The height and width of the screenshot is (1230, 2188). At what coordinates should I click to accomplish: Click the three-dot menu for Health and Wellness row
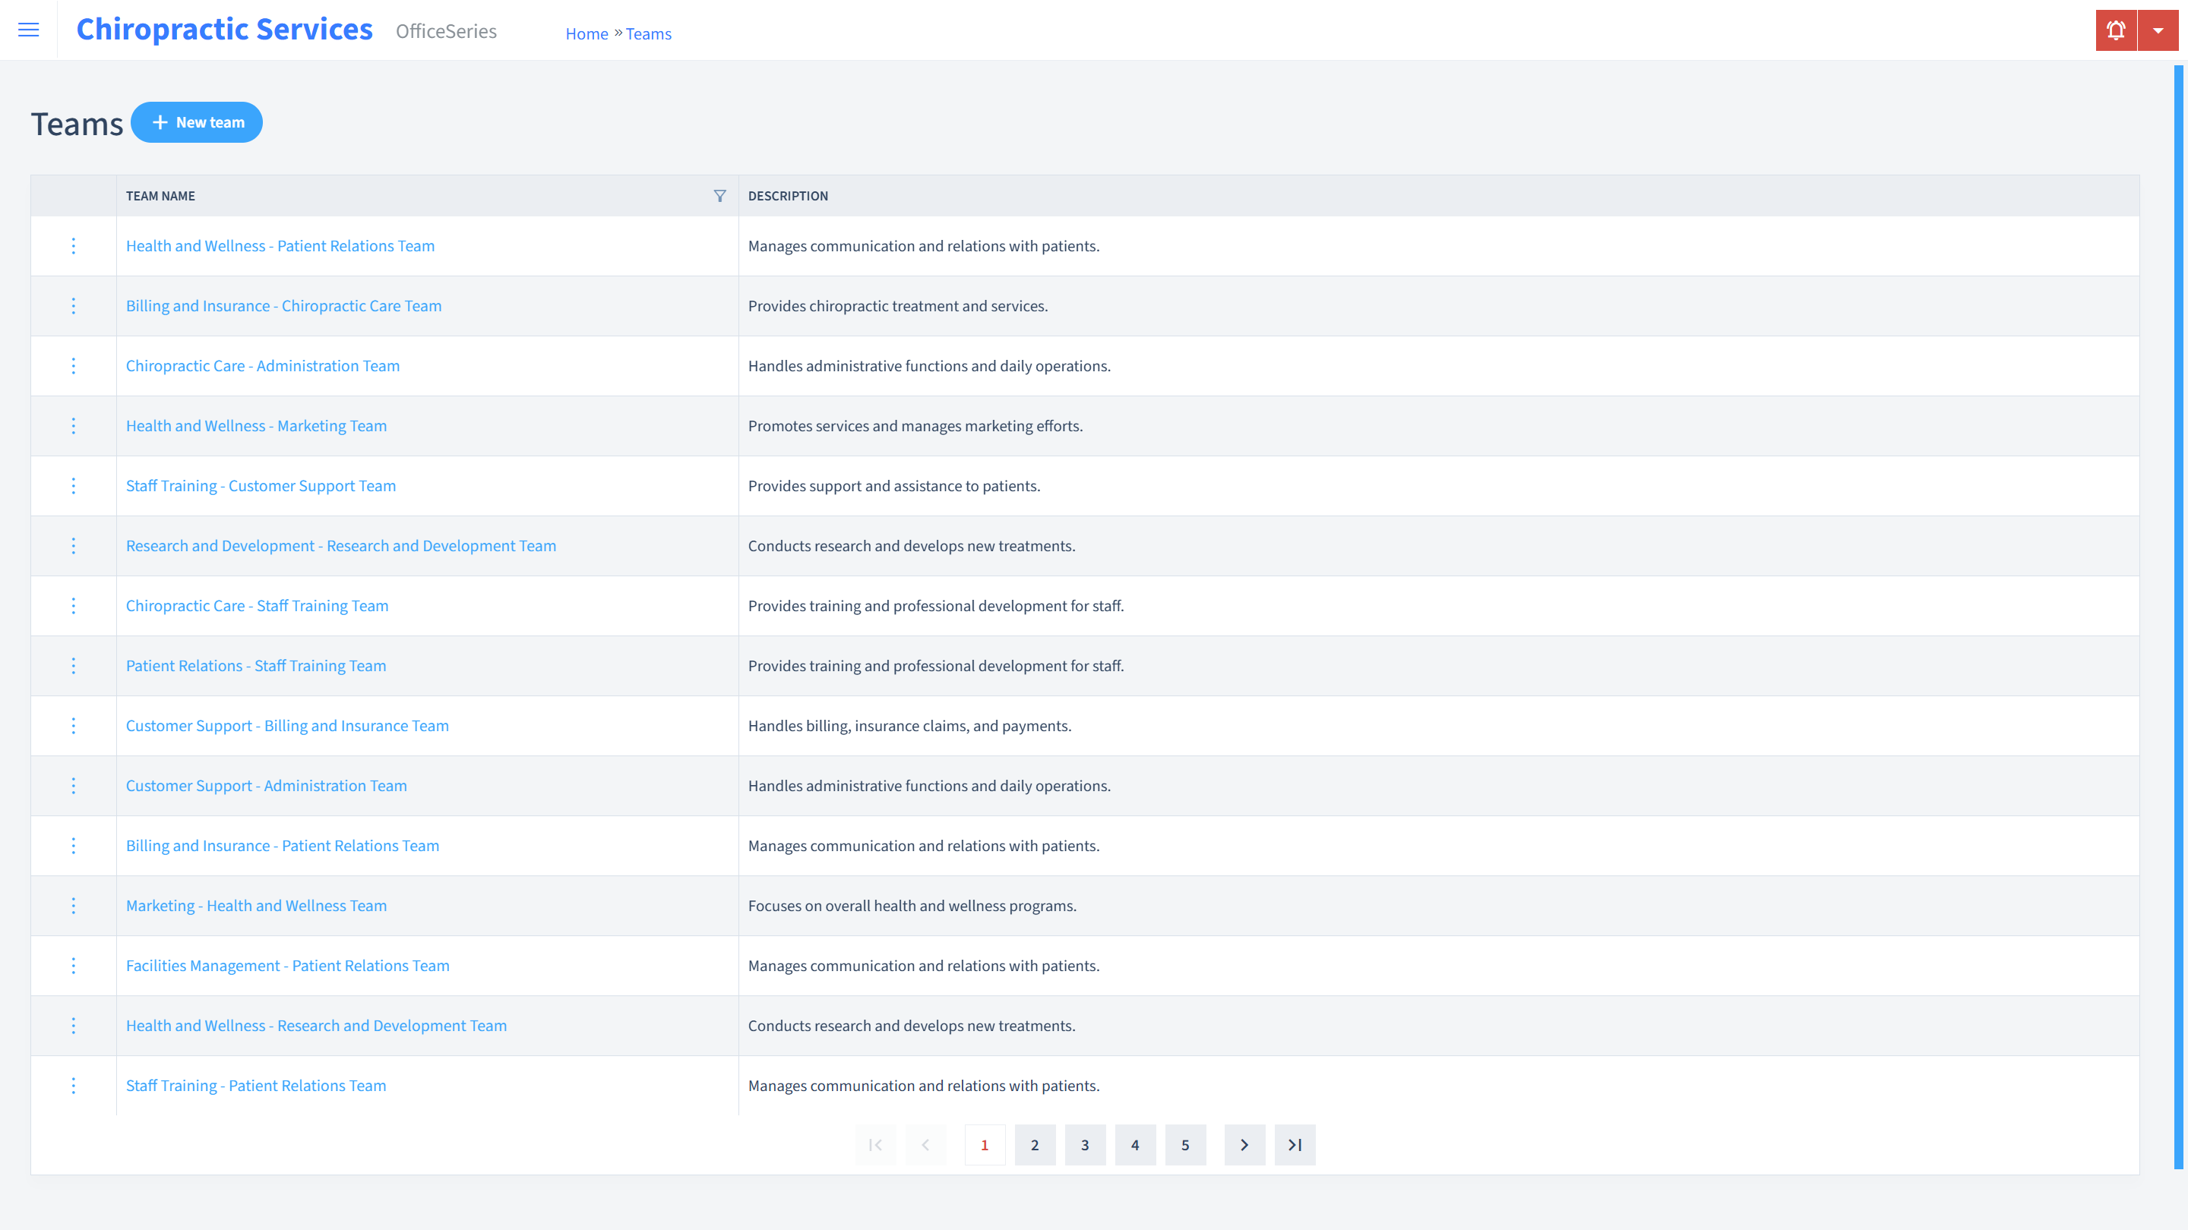(x=74, y=244)
